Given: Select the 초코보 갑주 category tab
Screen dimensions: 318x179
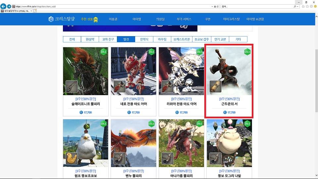Looking at the screenshot, I should coord(202,39).
